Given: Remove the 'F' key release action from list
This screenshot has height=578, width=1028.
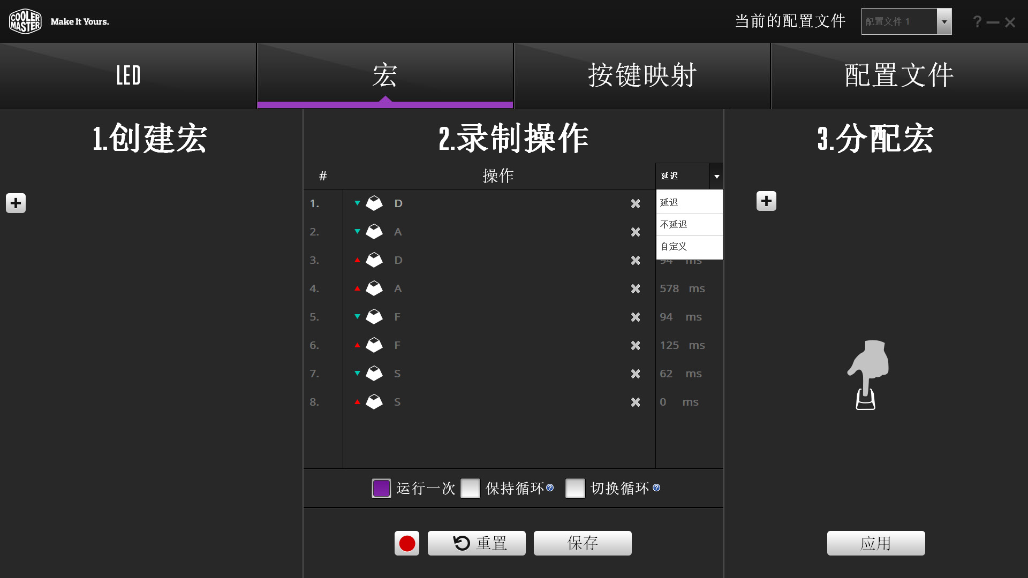Looking at the screenshot, I should tap(636, 346).
